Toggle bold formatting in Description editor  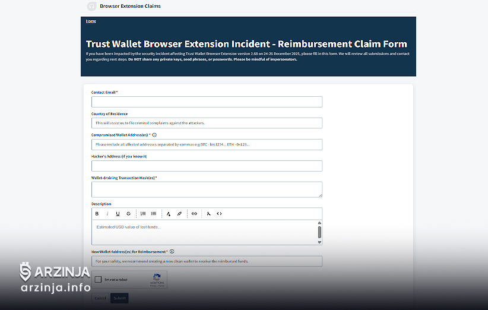(97, 214)
